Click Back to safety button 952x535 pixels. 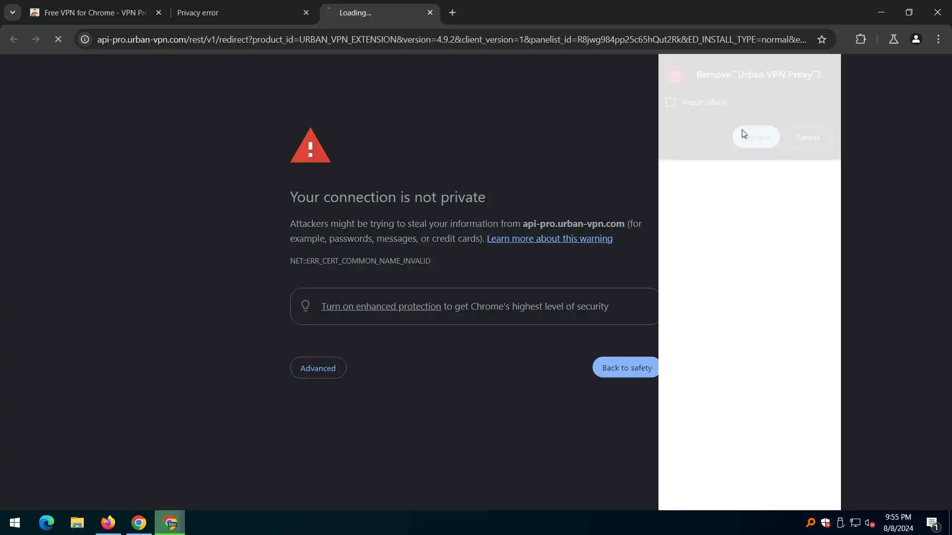tap(626, 368)
